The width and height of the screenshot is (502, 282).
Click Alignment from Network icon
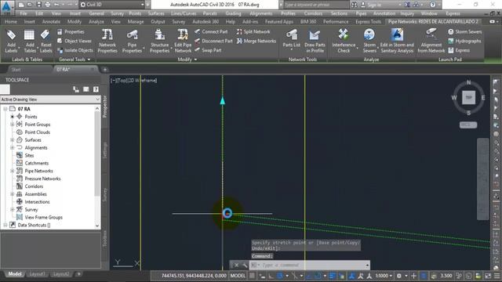pyautogui.click(x=431, y=41)
